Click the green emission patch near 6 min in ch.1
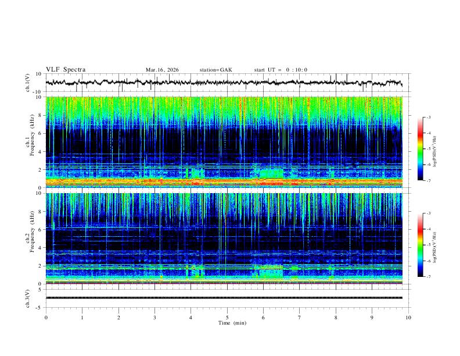Screen dimensions: 460x356 pos(271,173)
